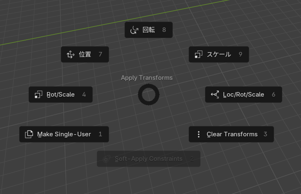301x194 pixels.
Task: Apply スケール from the pie menu
Action: [x=219, y=54]
